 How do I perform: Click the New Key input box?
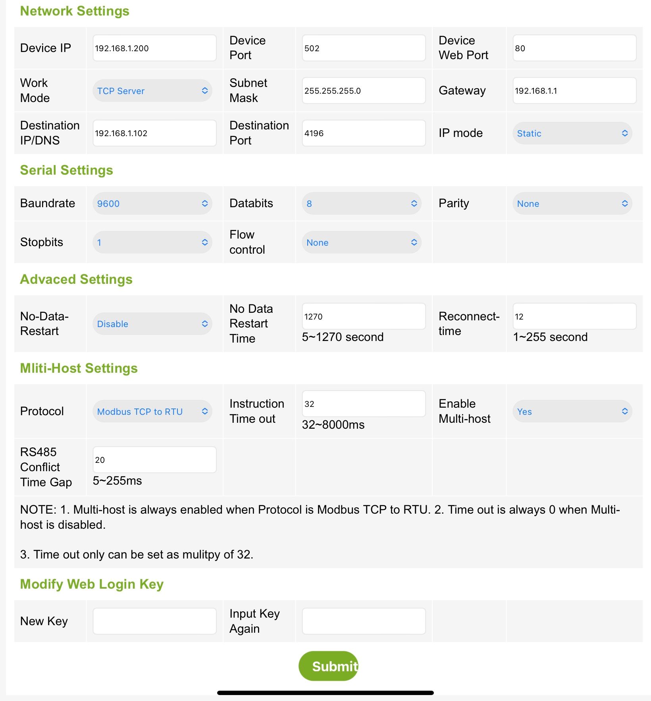coord(154,621)
